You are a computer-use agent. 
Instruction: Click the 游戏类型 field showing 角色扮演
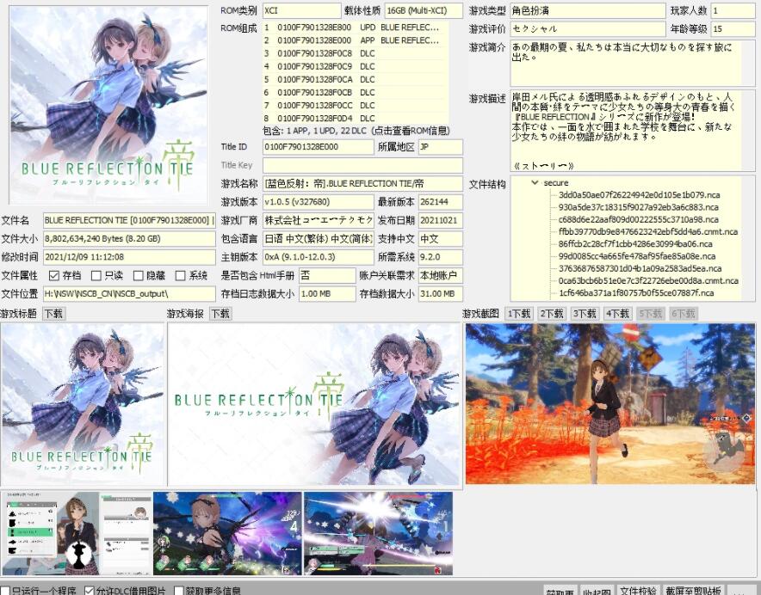tap(588, 10)
